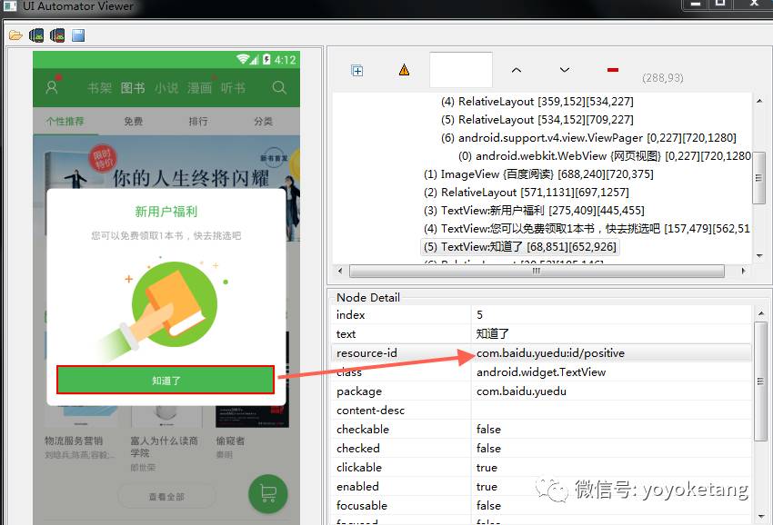This screenshot has width=773, height=525.
Task: Click the tree scrollbar down arrow
Action: point(759,255)
